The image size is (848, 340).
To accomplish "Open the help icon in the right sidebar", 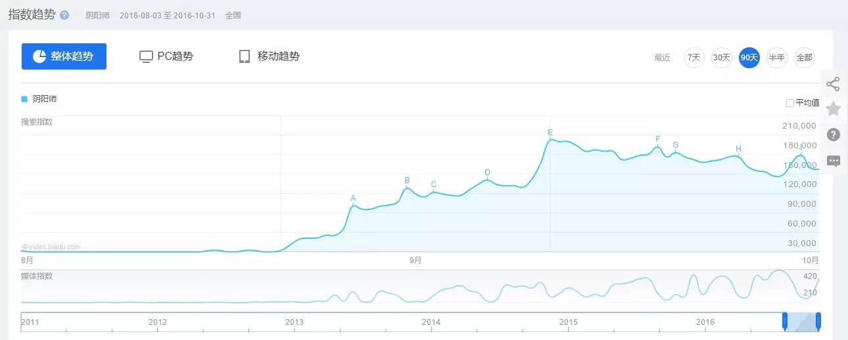I will (833, 135).
